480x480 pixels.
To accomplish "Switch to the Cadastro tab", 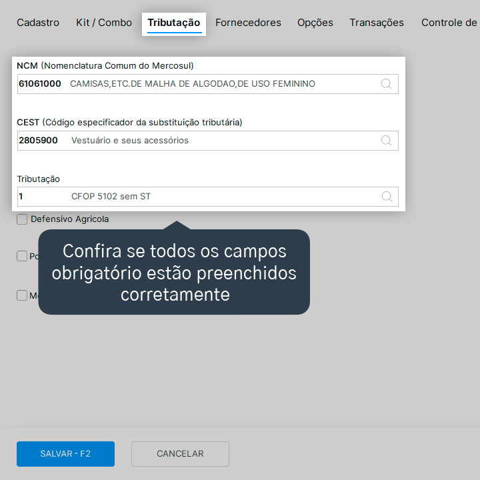I will 38,23.
